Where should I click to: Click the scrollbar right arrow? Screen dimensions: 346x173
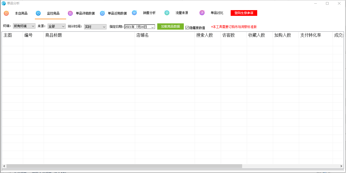tap(341, 166)
